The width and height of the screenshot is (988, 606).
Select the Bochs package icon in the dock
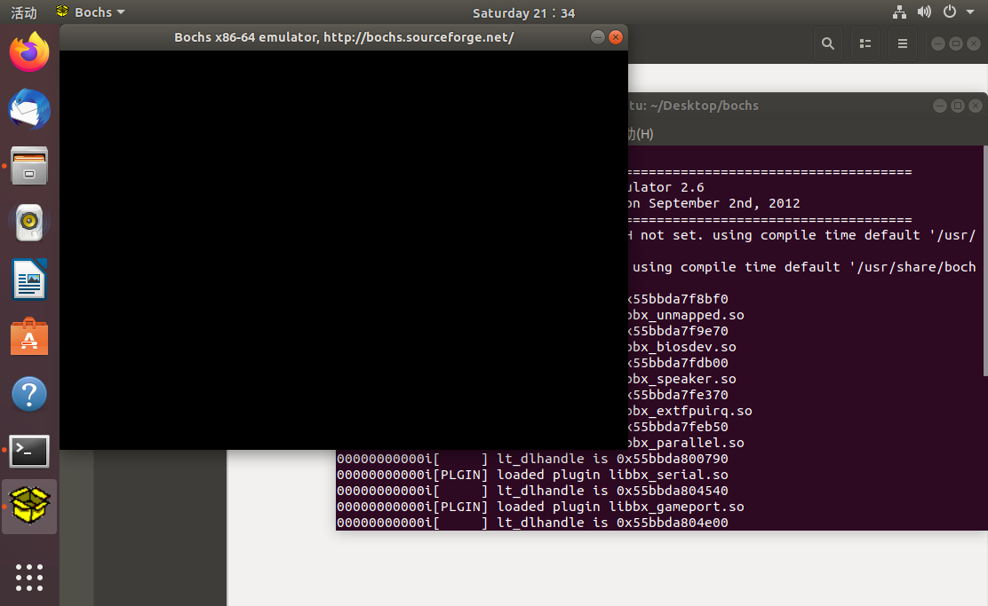[x=29, y=506]
